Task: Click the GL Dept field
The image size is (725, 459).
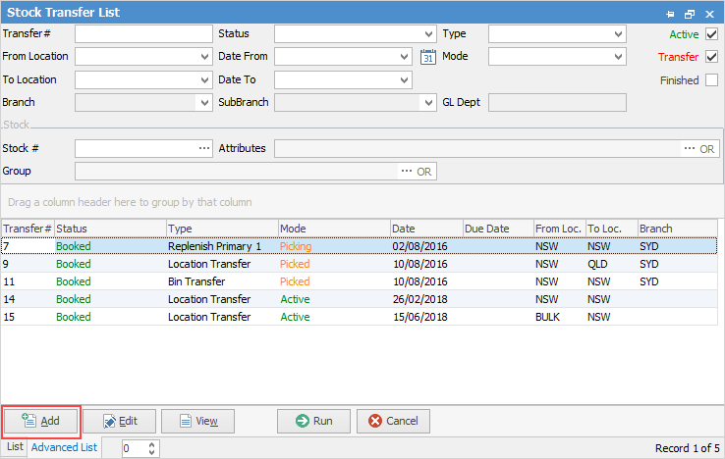Action: [557, 103]
